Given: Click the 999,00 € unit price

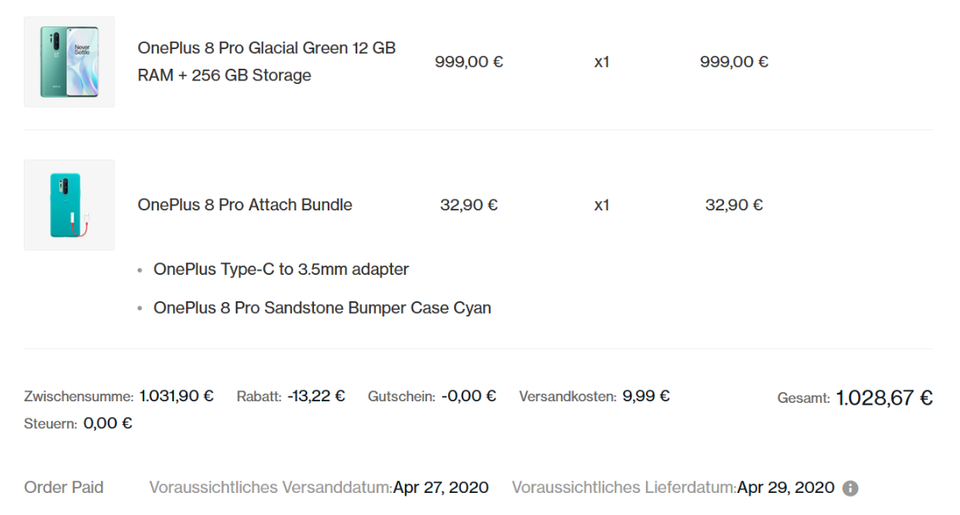Looking at the screenshot, I should coord(469,62).
